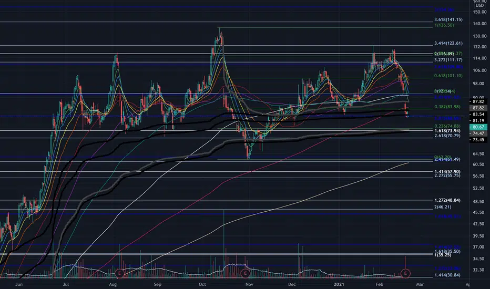This screenshot has height=289, width=490.
Task: Open the earnings marker near November
Action: (x=246, y=273)
